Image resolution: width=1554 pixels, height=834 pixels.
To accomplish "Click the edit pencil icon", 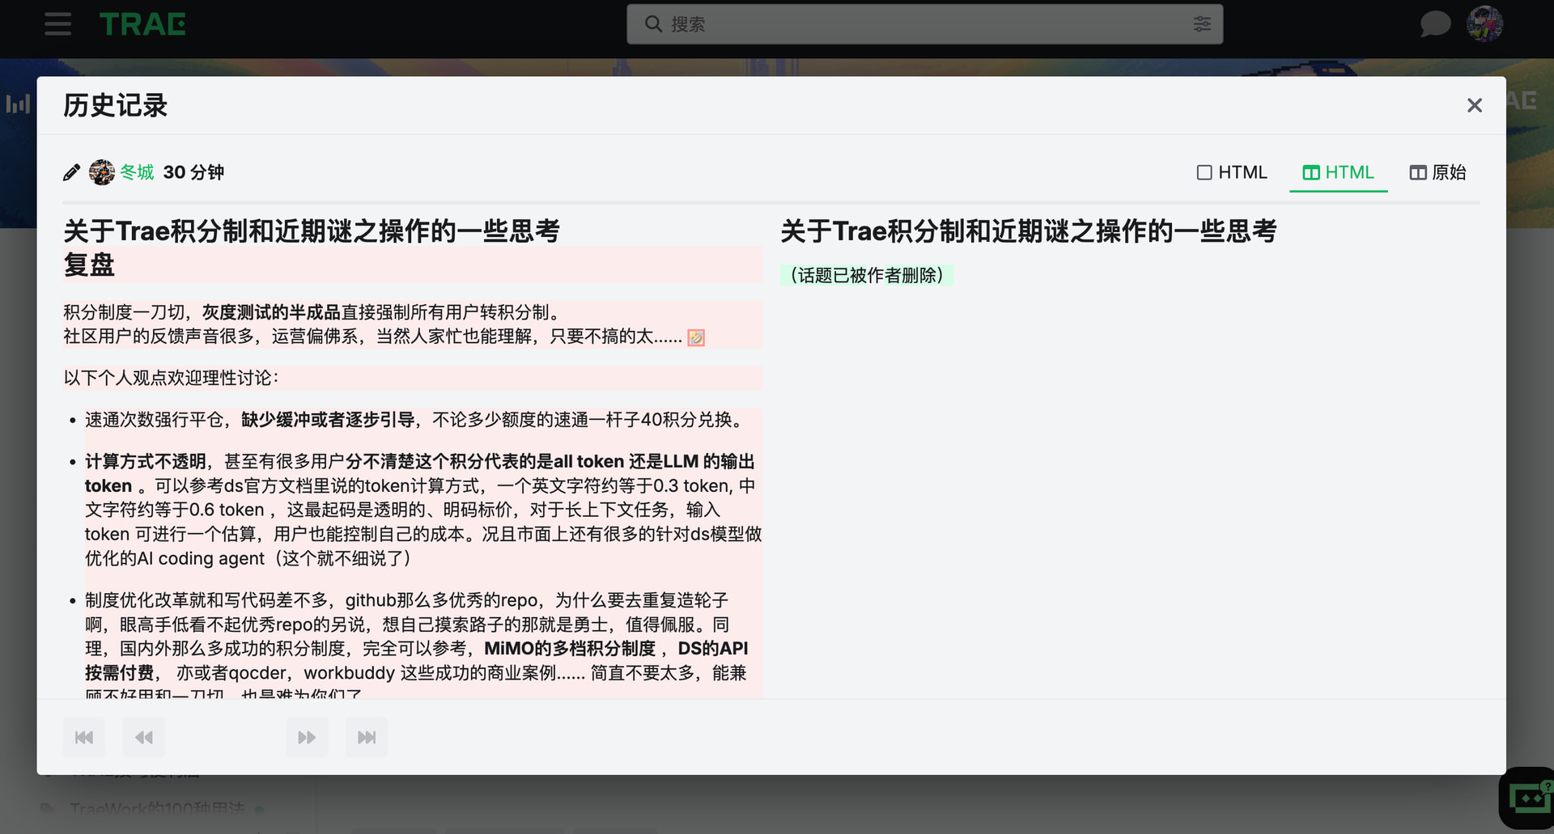I will tap(71, 172).
